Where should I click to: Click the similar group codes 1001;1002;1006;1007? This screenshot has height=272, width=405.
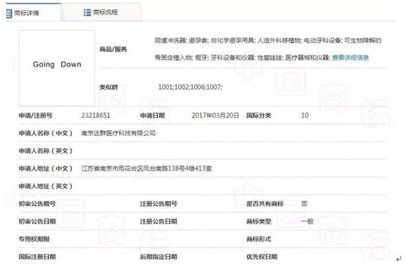pyautogui.click(x=190, y=88)
